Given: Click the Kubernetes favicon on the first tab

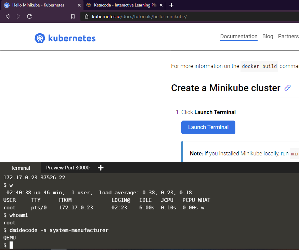Looking at the screenshot, I should 7,5.
